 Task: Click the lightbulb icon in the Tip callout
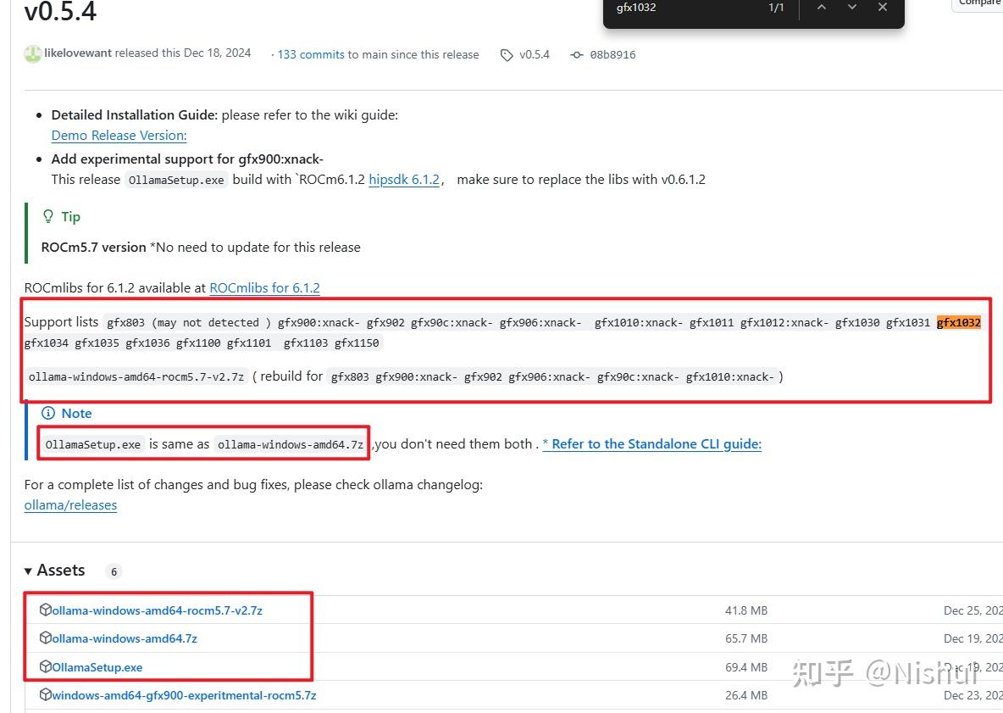click(48, 216)
